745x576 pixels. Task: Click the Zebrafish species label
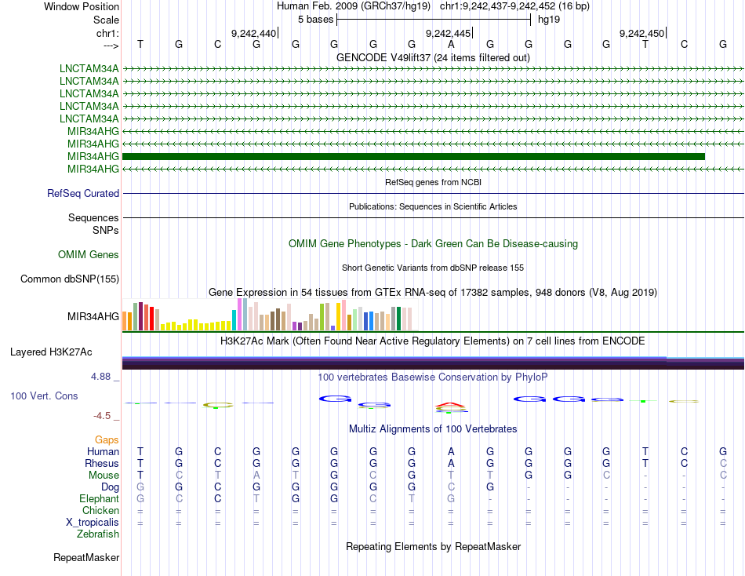[98, 534]
